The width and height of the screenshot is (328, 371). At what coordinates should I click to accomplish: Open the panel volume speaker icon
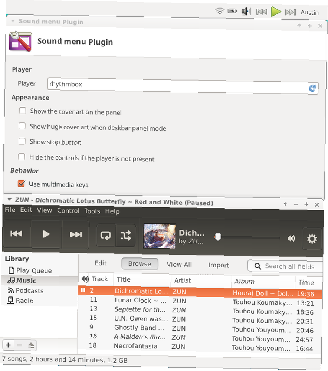point(246,11)
